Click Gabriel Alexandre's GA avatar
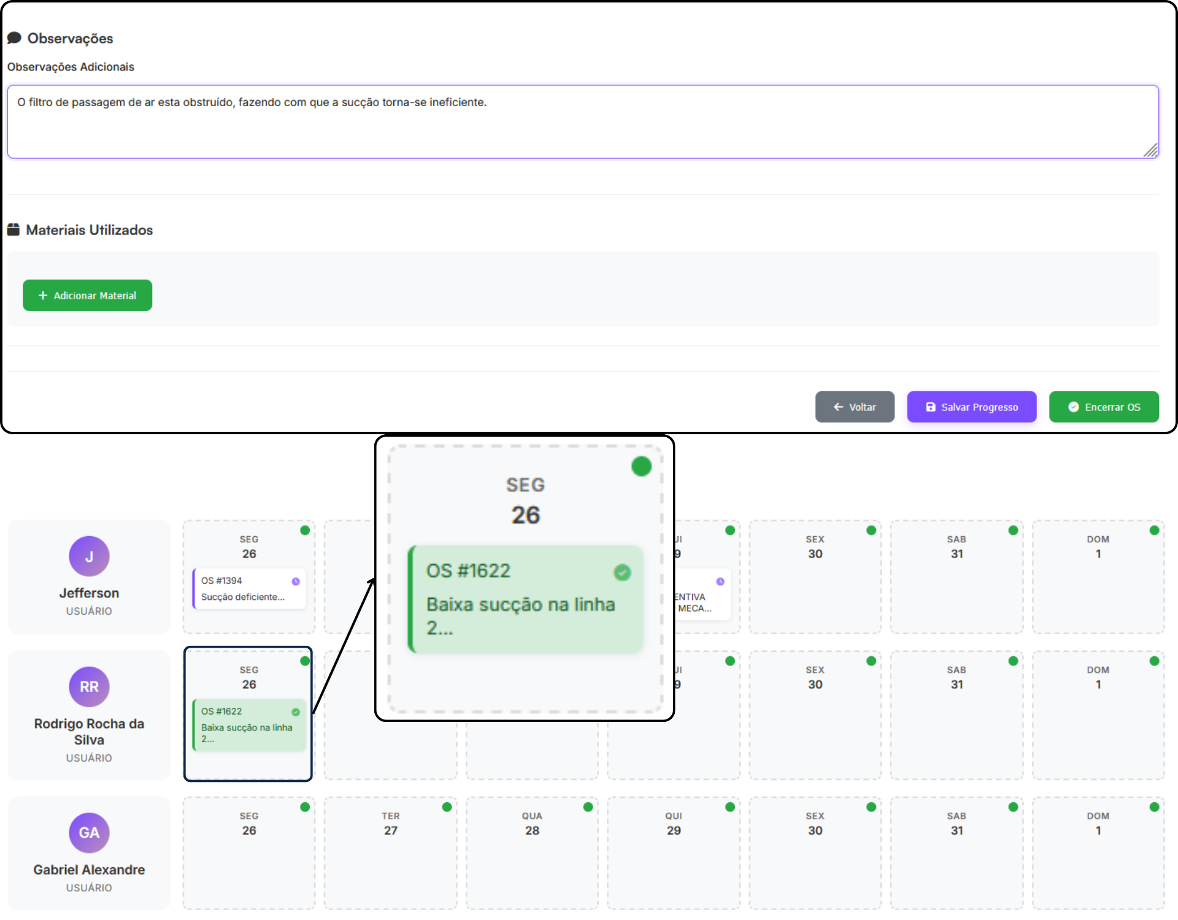 (x=89, y=833)
